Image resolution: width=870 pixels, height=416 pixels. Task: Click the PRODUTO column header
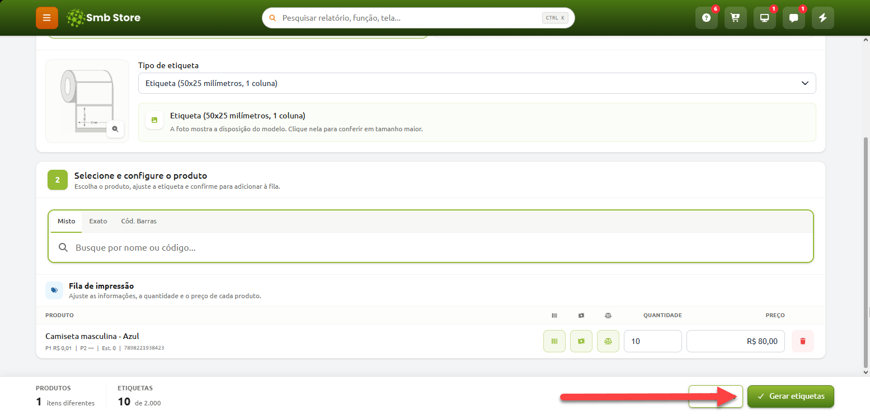point(59,315)
